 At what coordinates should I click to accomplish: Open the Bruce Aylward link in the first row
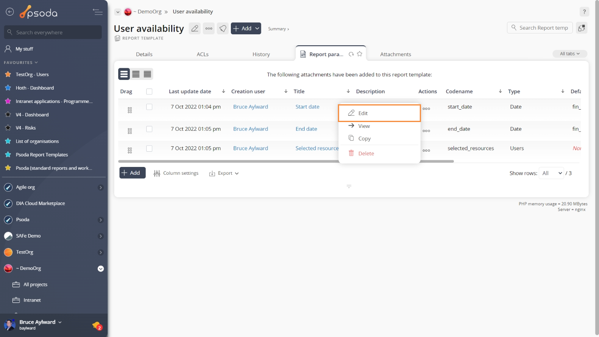[250, 107]
